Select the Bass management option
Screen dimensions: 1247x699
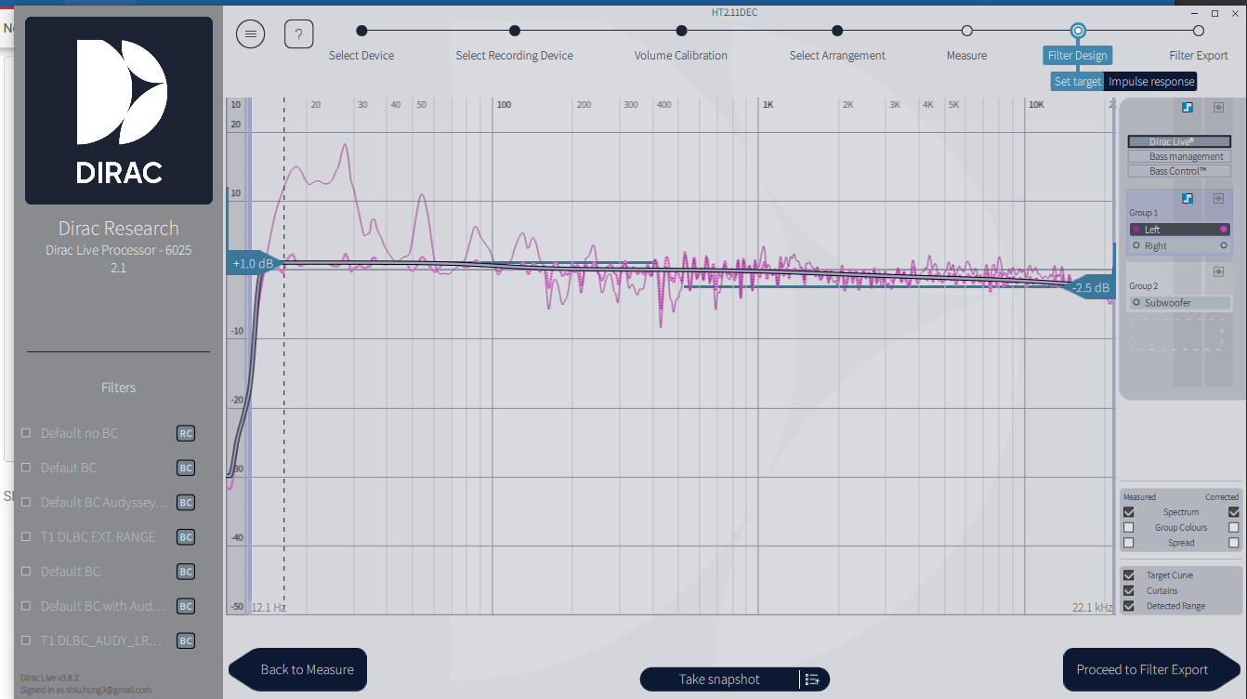click(x=1179, y=157)
